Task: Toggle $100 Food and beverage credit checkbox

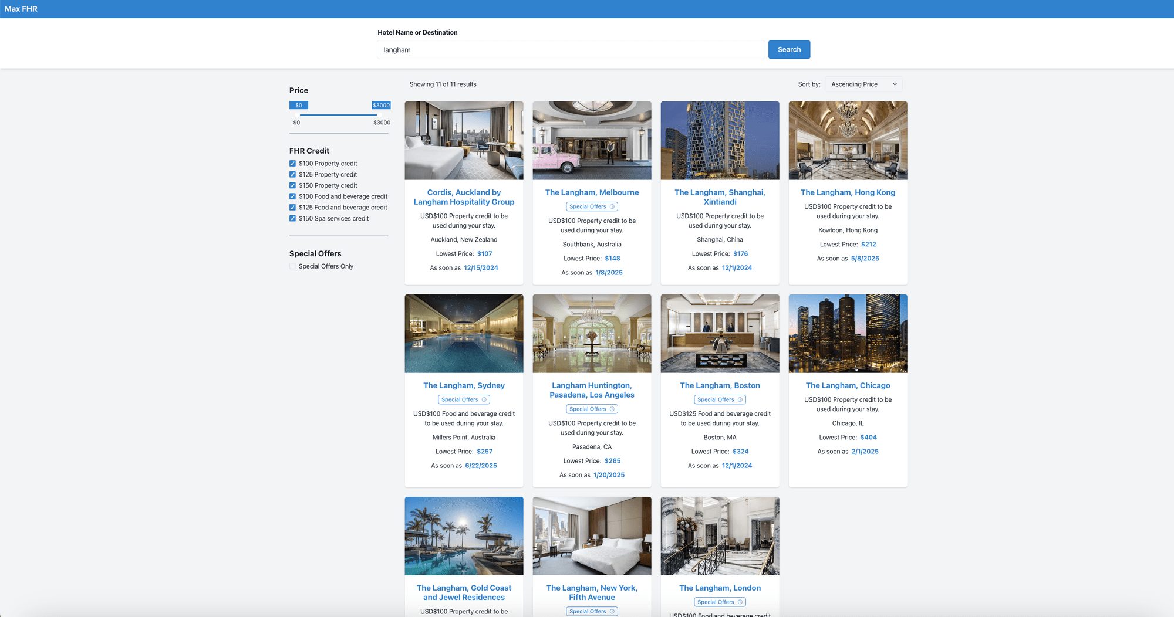Action: [292, 196]
